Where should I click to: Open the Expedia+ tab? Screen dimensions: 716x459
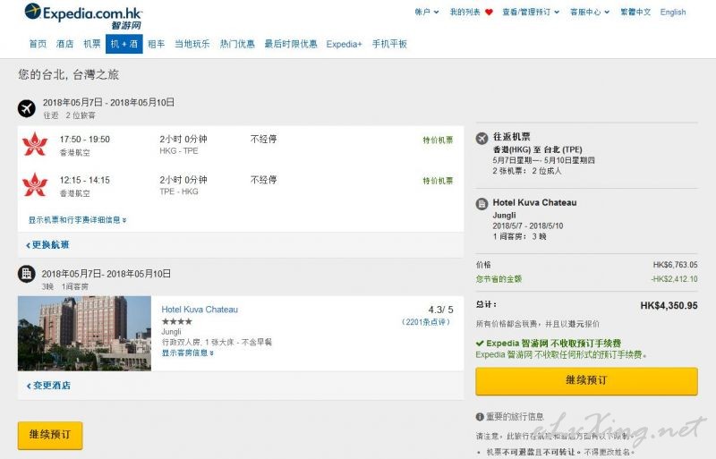tap(345, 45)
